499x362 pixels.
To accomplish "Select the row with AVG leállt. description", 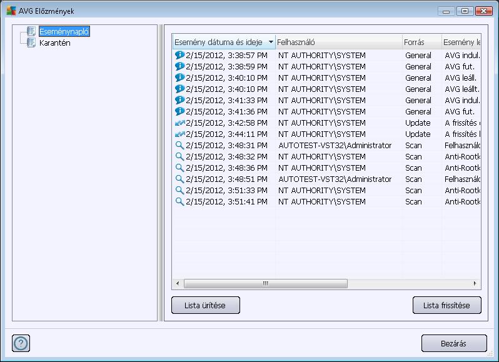I will tap(326, 89).
